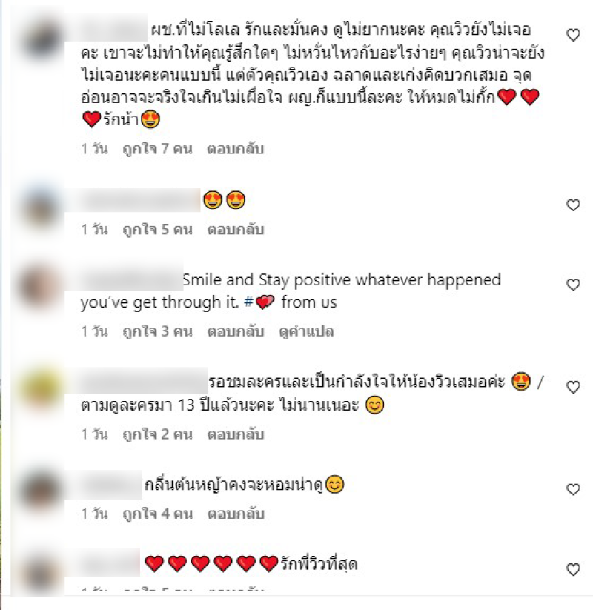Like the comment mentioning 13 ปี

[573, 387]
